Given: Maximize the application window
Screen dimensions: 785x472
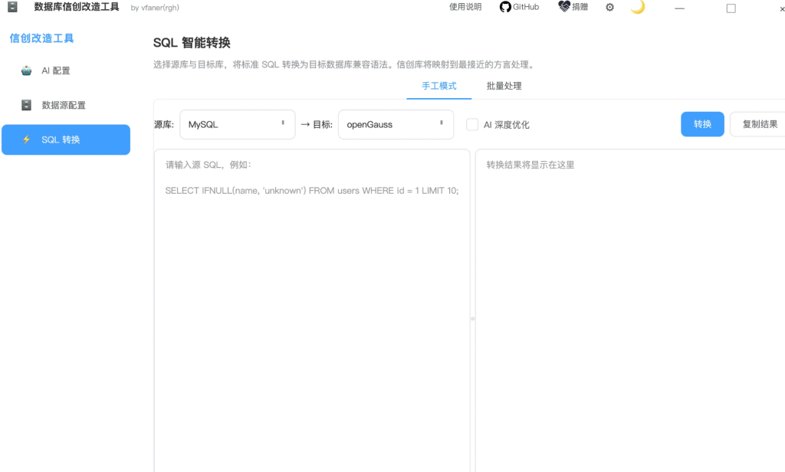Looking at the screenshot, I should pyautogui.click(x=731, y=8).
